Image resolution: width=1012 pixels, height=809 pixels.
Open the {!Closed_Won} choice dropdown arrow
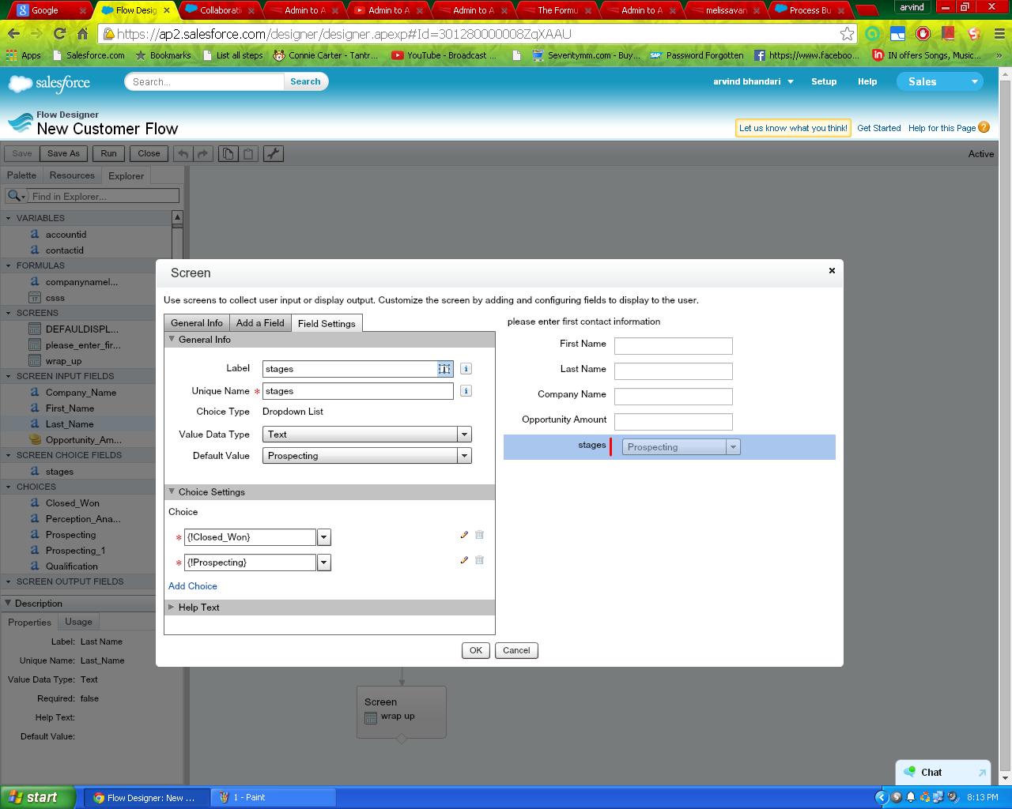click(323, 537)
